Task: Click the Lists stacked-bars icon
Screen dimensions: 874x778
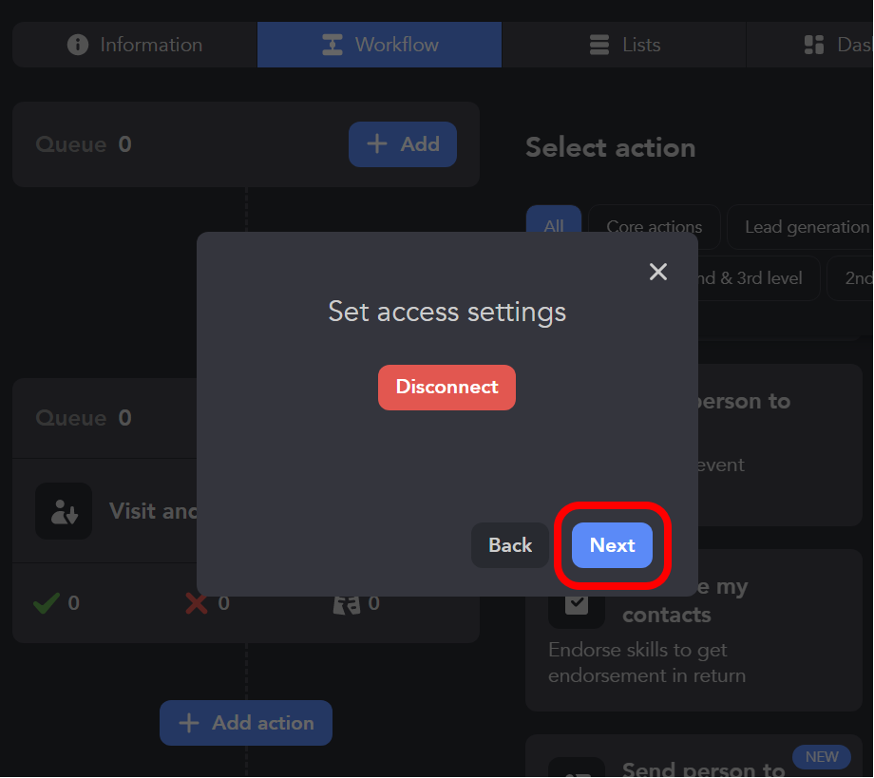Action: [x=599, y=45]
